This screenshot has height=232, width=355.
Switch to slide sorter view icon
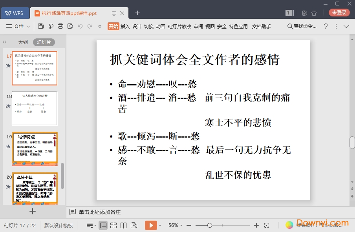[113, 225]
